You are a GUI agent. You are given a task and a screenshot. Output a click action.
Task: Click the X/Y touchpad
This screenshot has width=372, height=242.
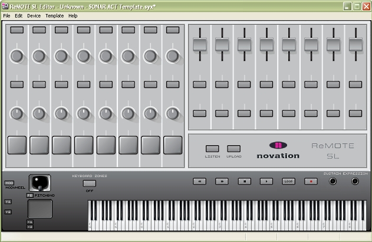tap(39, 208)
